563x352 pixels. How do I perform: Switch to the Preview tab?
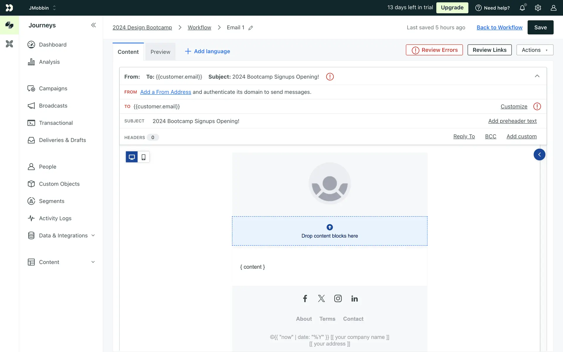160,52
